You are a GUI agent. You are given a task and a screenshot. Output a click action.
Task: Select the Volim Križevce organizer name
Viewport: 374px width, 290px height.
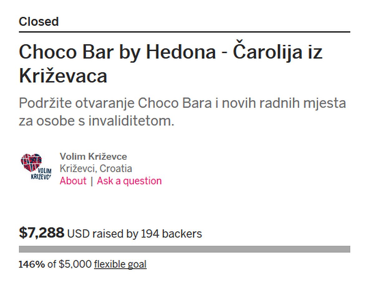pos(93,156)
